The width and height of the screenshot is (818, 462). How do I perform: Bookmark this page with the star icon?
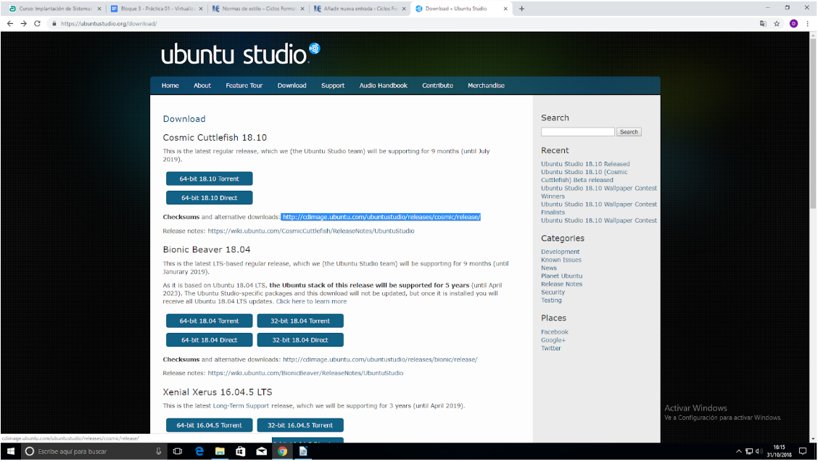pos(777,23)
